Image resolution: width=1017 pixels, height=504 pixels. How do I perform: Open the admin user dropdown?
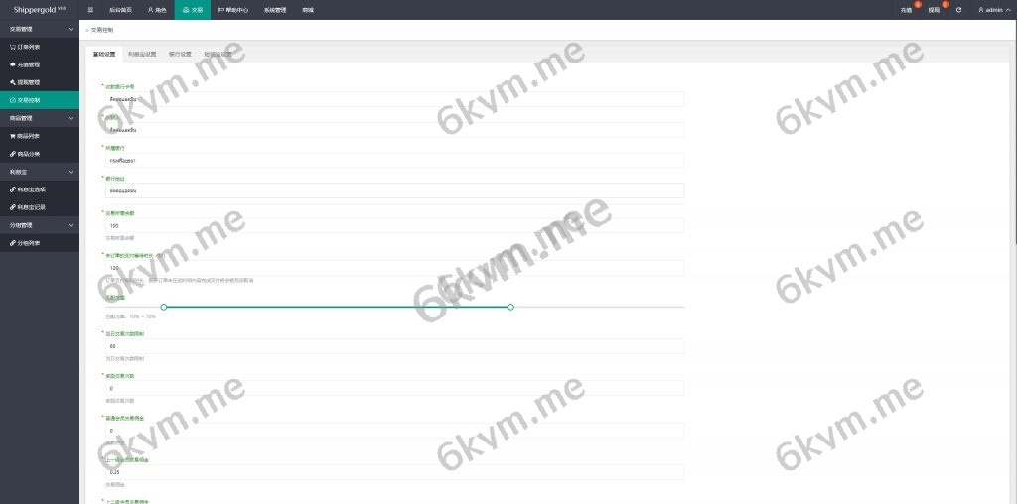pos(992,10)
